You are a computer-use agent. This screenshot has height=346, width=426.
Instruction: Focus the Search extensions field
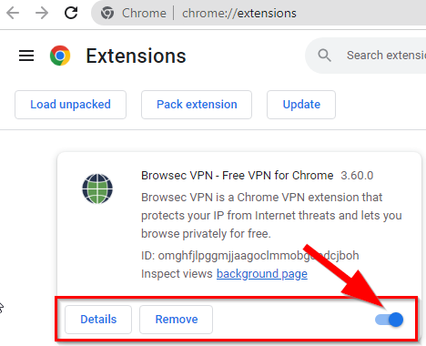pos(366,56)
